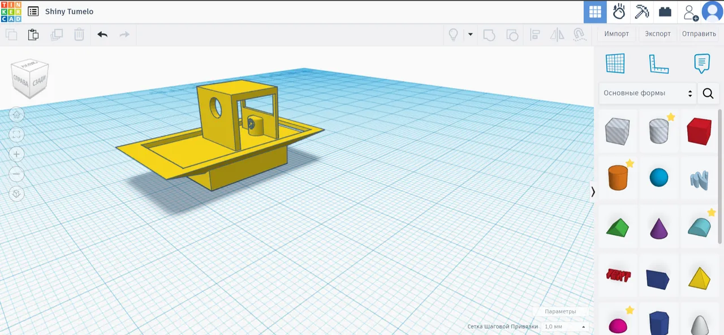This screenshot has height=335, width=724.
Task: Click the paste clipboard icon
Action: [33, 35]
